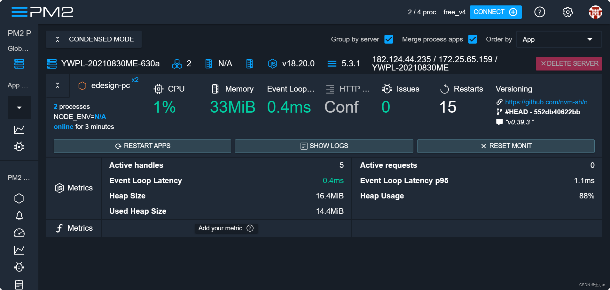The image size is (610, 290).
Task: Click the edesign-pc hexagon app icon
Action: [82, 86]
